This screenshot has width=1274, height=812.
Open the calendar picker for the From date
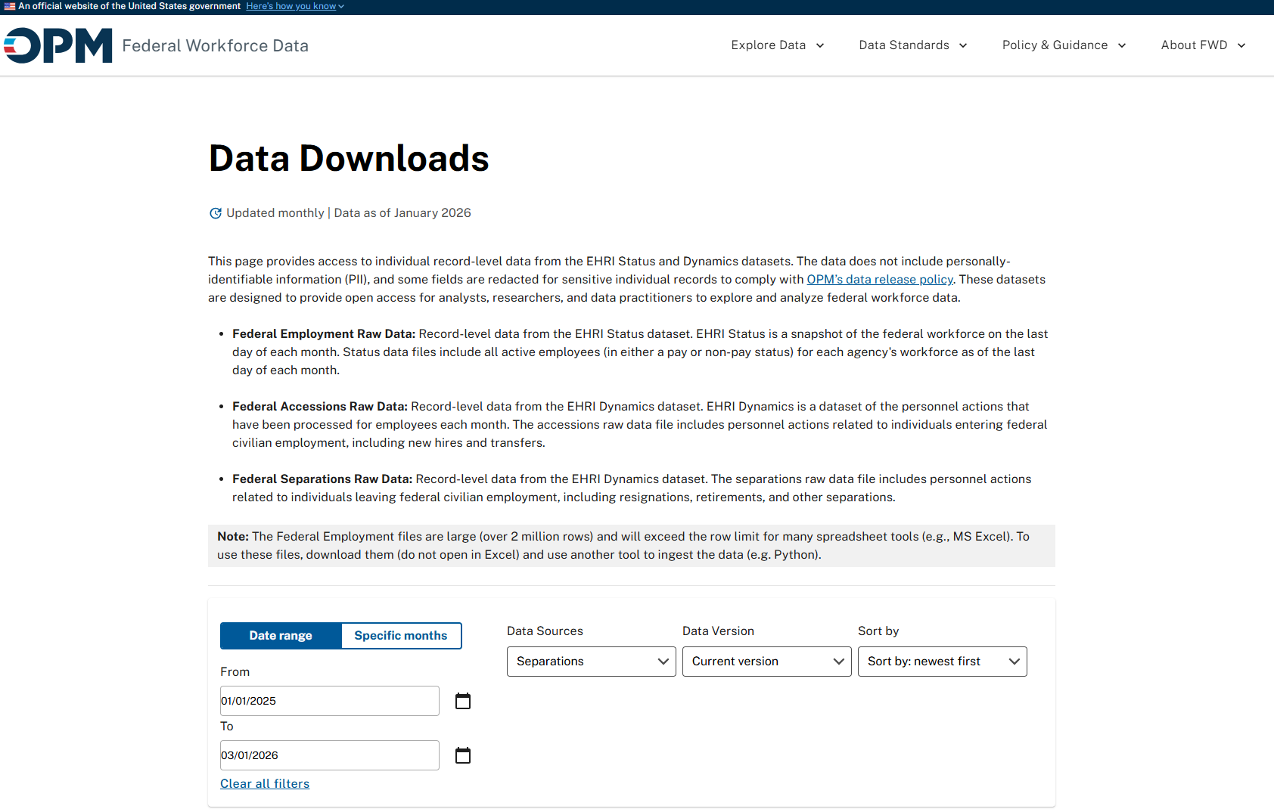pos(463,701)
